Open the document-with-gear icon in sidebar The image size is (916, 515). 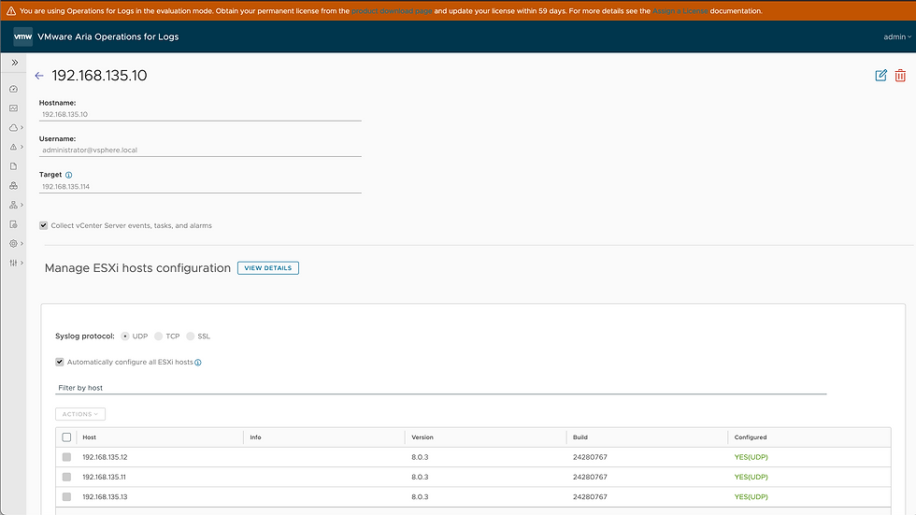[x=13, y=224]
